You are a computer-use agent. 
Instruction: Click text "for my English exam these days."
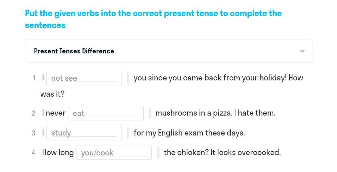tap(189, 133)
